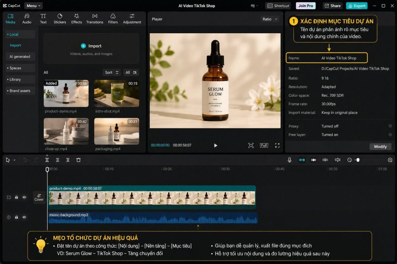Open the Filters tab
Viewport: 397px width, 264px height.
coord(113,19)
